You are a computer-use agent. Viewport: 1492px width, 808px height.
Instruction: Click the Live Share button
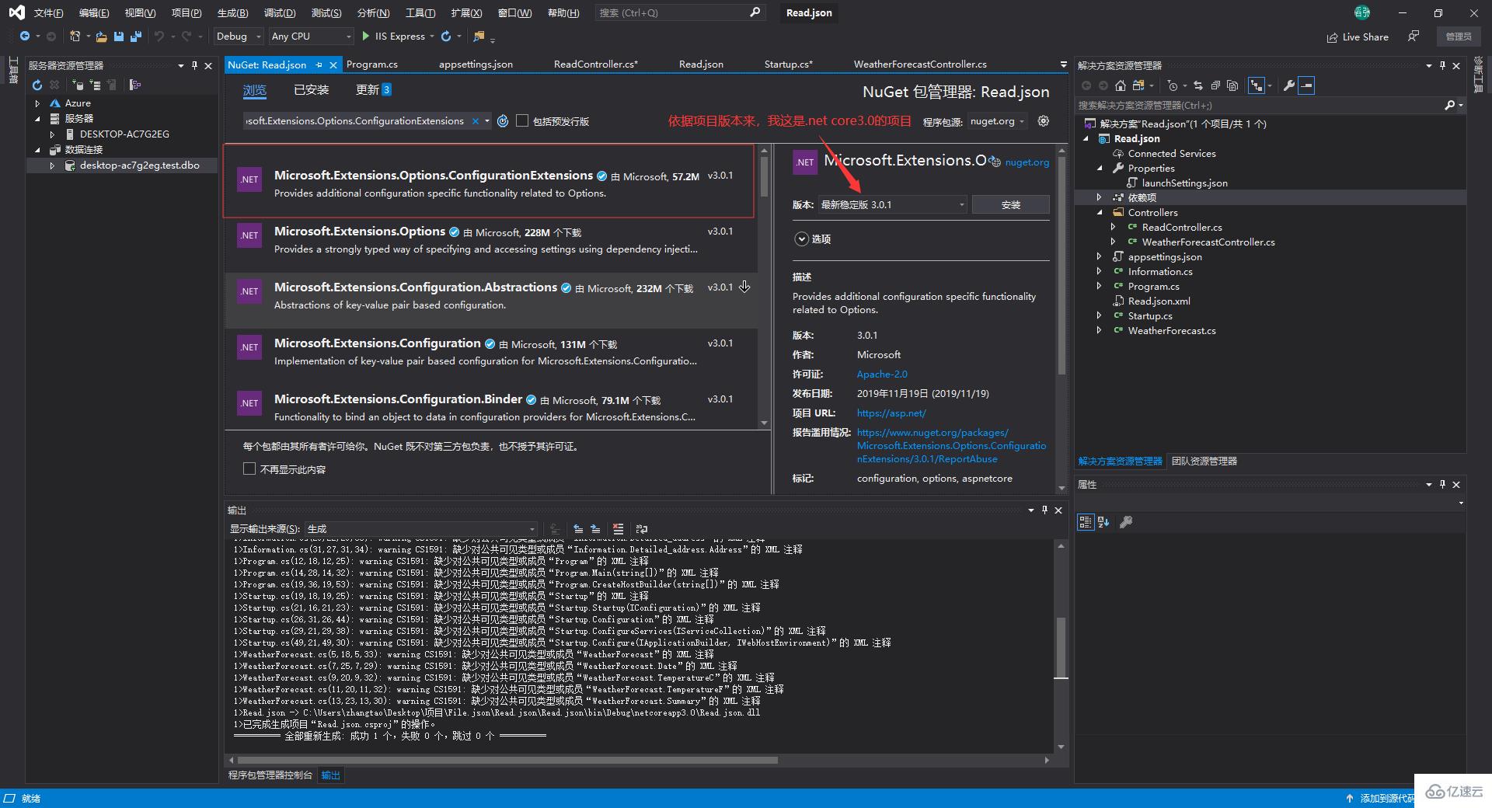click(1358, 37)
